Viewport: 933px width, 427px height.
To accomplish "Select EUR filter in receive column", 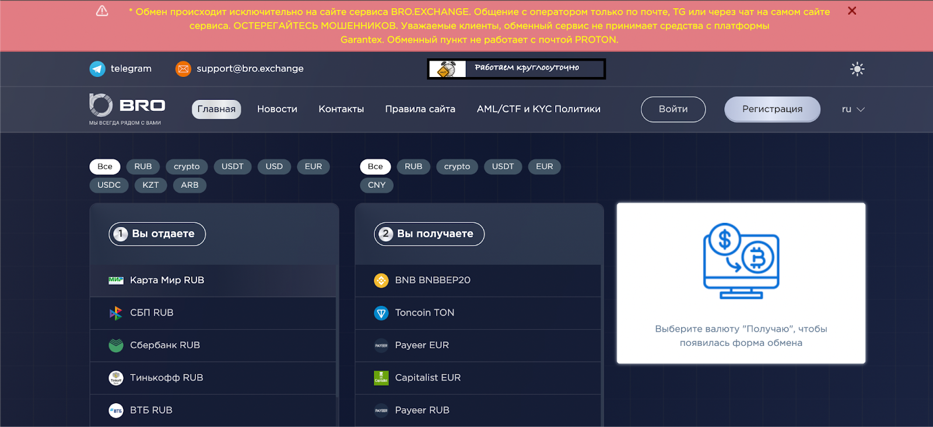I will [x=545, y=167].
